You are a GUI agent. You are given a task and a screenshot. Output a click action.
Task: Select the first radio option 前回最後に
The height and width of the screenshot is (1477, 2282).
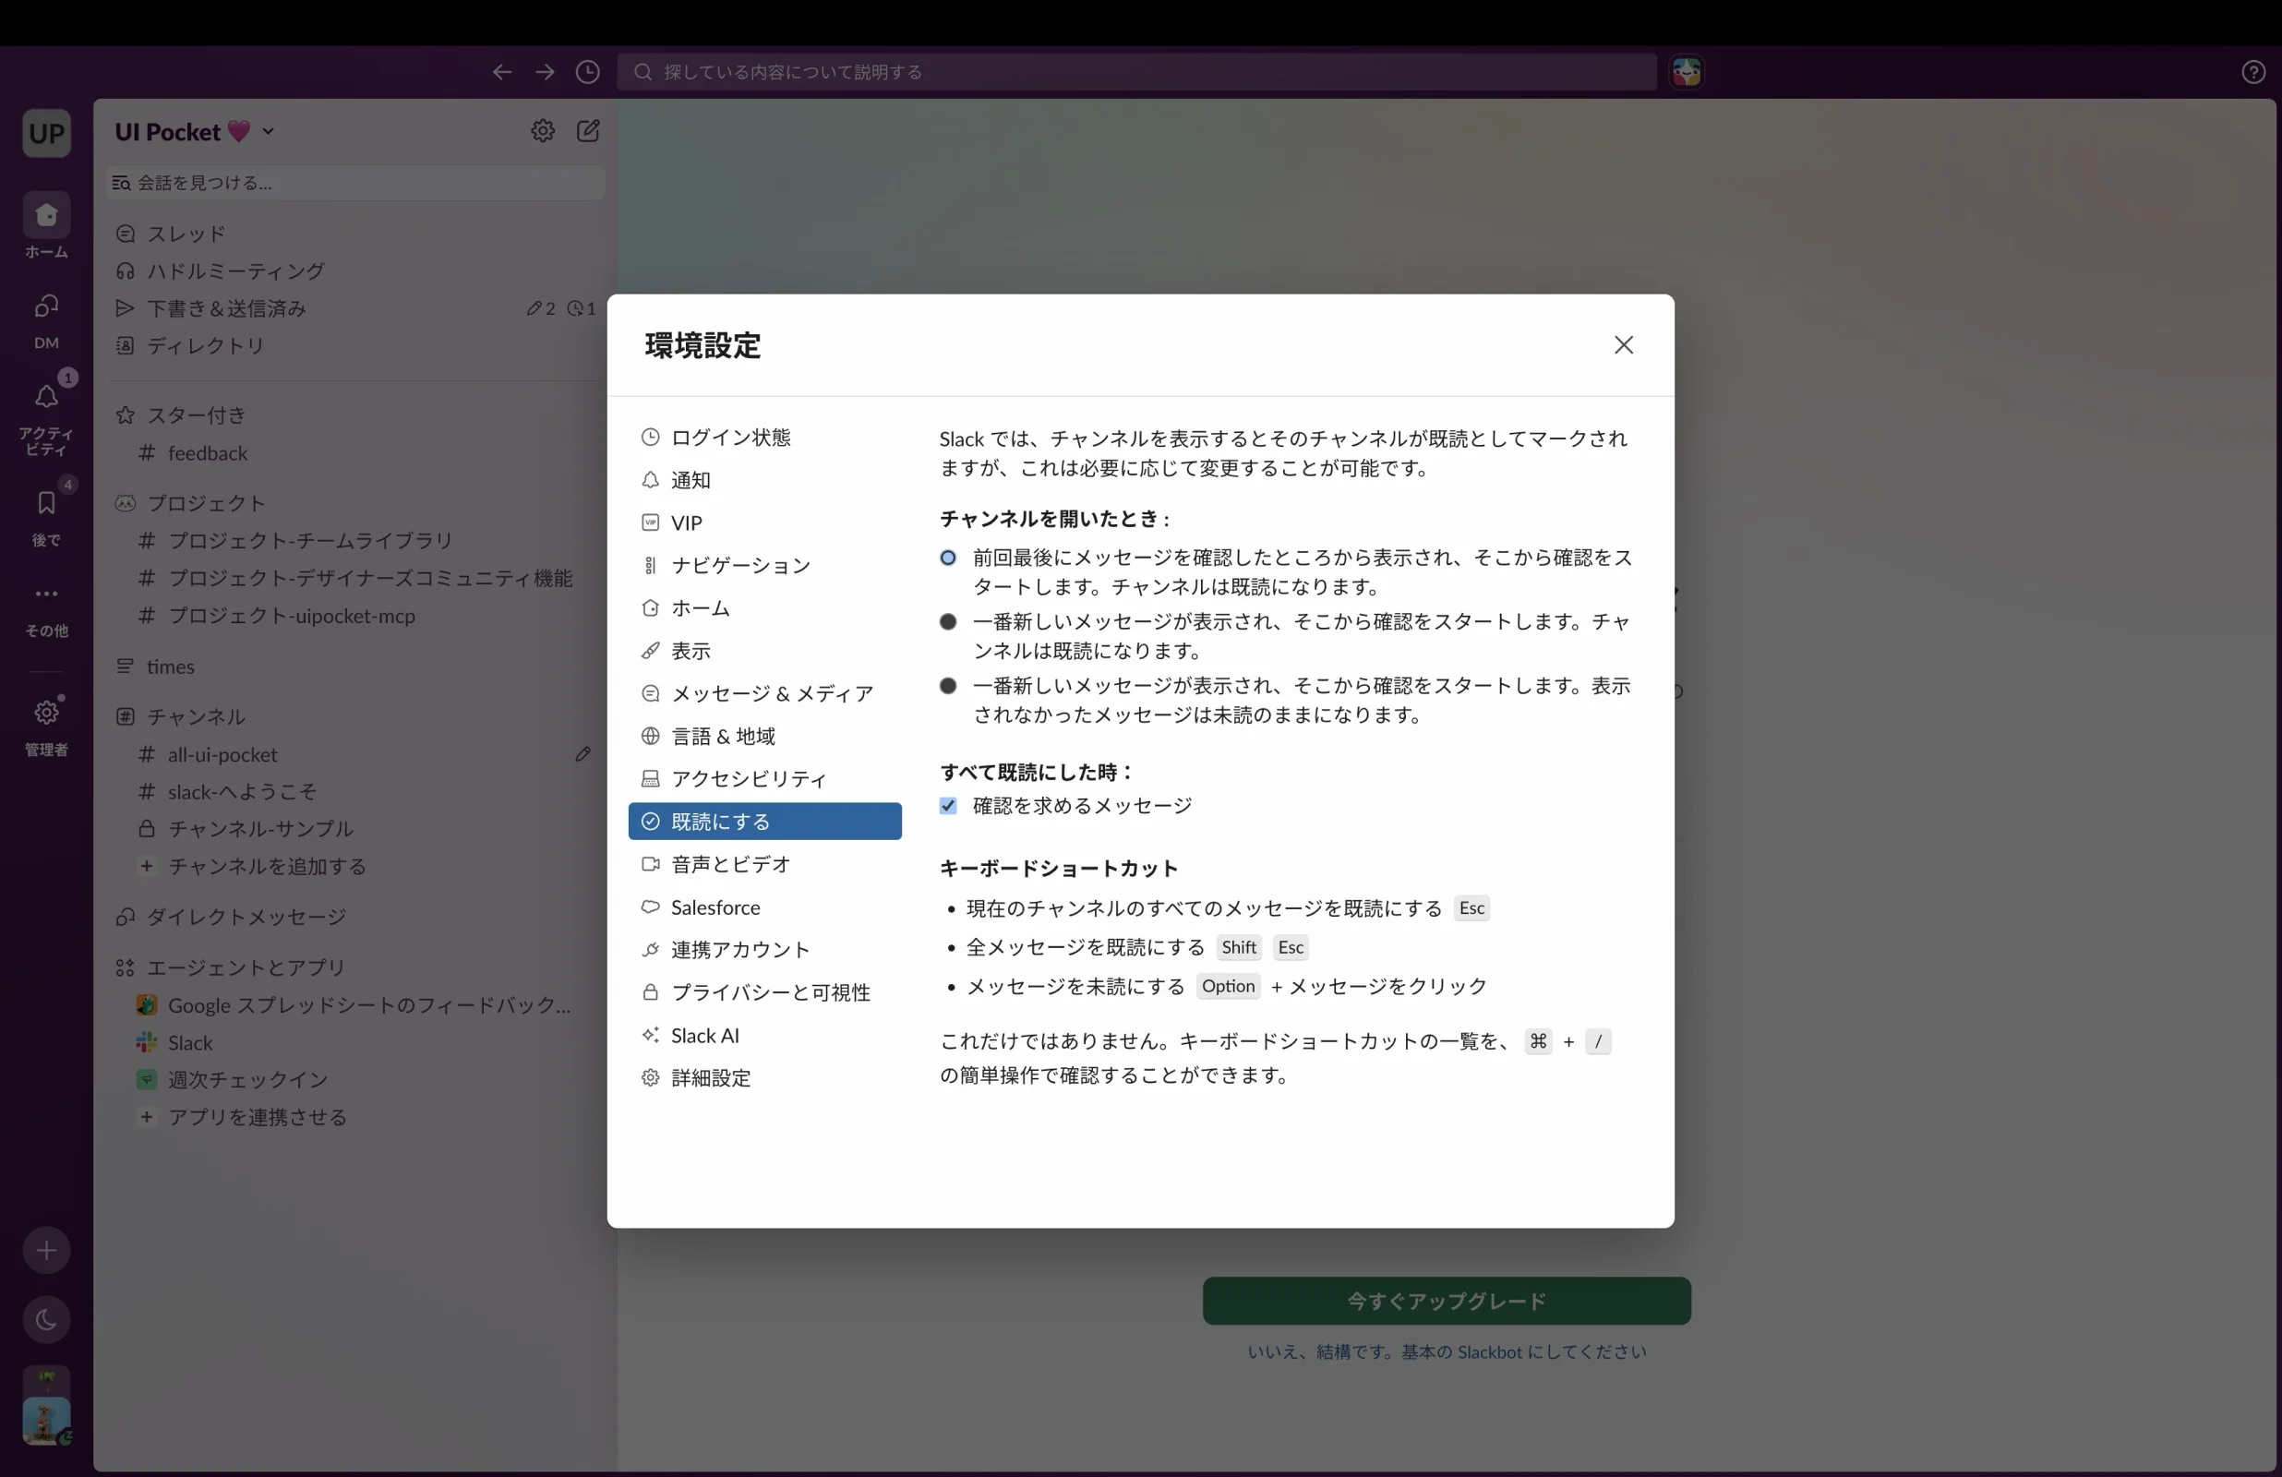(947, 558)
